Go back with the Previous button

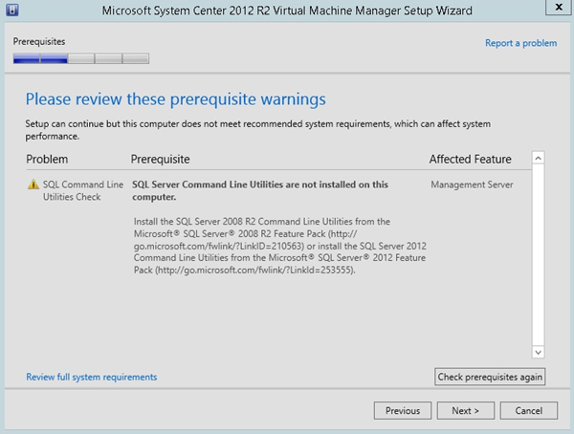tap(403, 411)
